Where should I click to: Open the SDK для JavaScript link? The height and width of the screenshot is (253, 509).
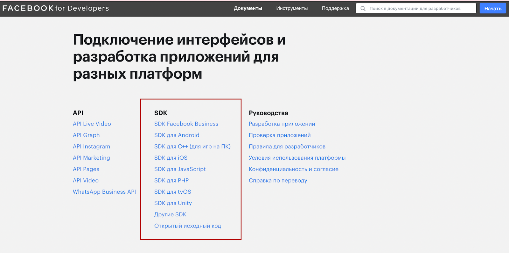(180, 169)
